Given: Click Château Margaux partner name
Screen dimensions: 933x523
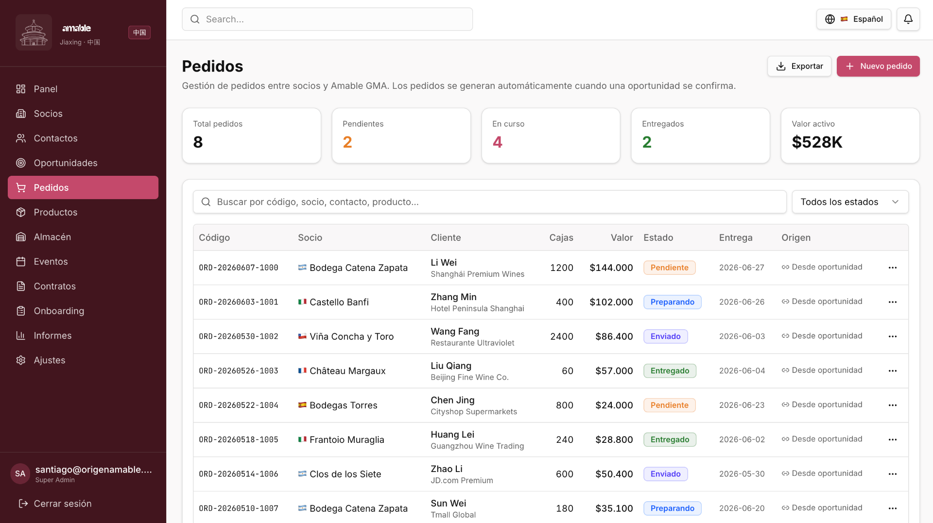Looking at the screenshot, I should [x=347, y=371].
